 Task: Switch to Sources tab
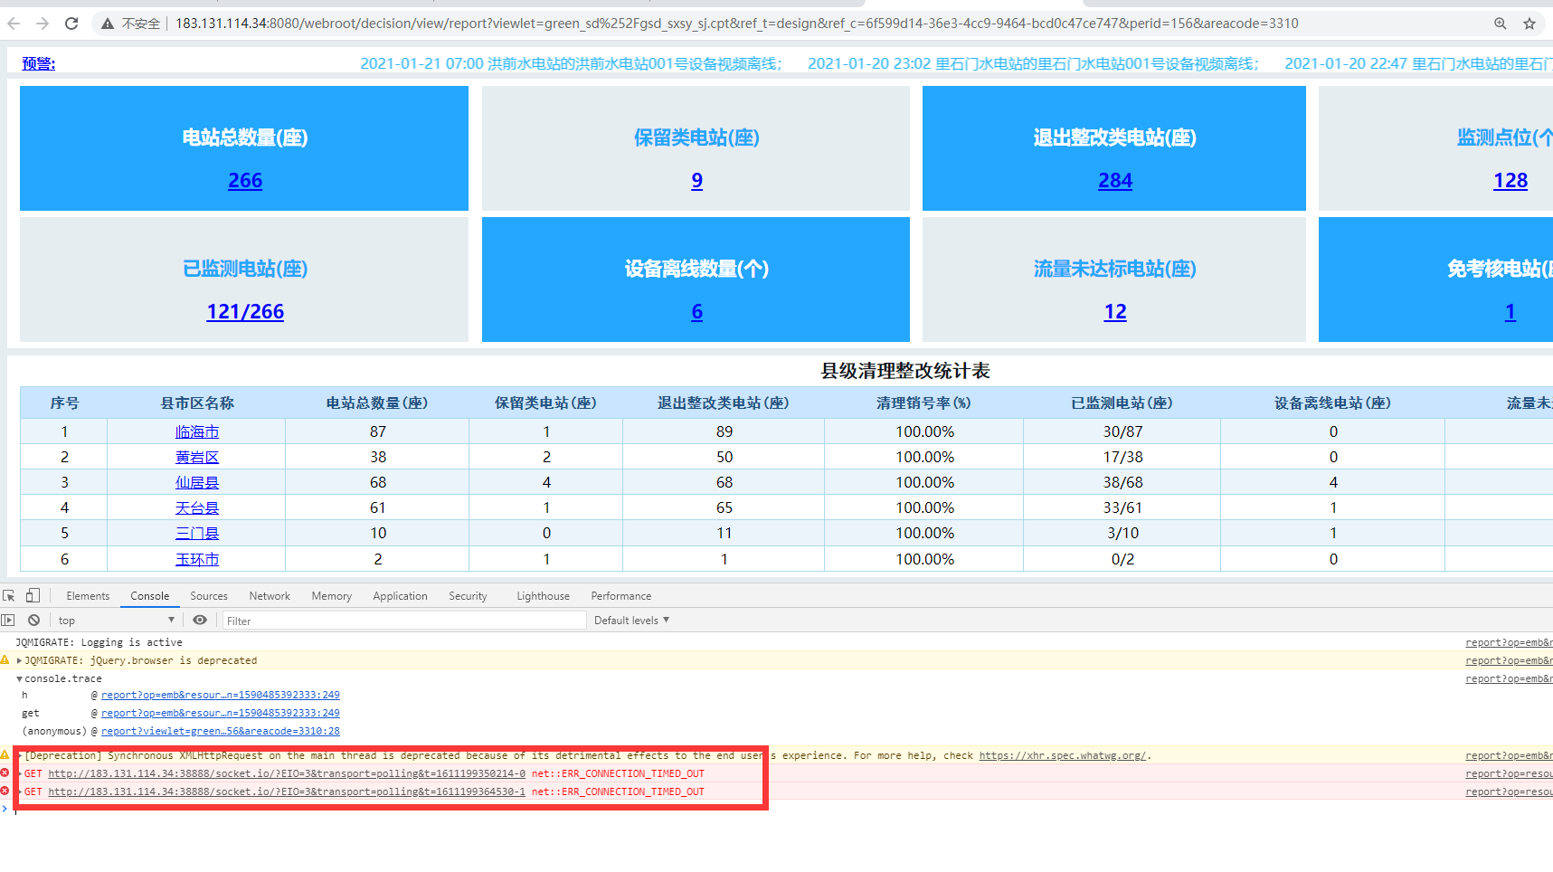(209, 596)
